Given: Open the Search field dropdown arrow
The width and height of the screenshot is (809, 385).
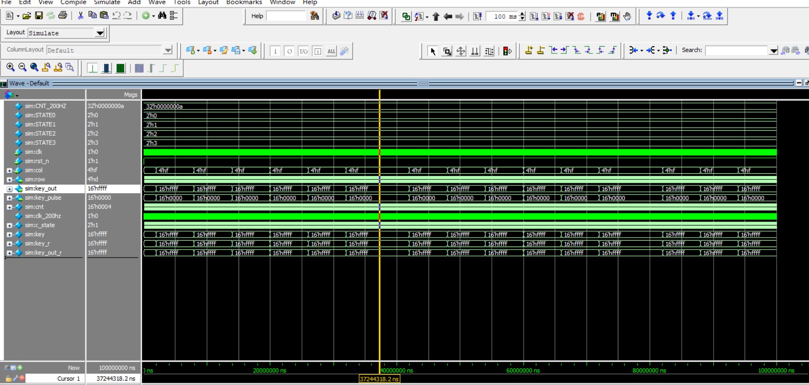Looking at the screenshot, I should click(x=773, y=50).
